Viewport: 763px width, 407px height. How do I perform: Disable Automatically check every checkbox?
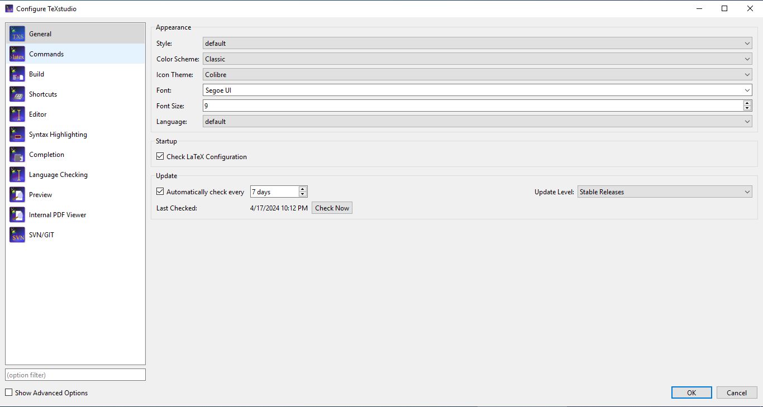coord(160,191)
